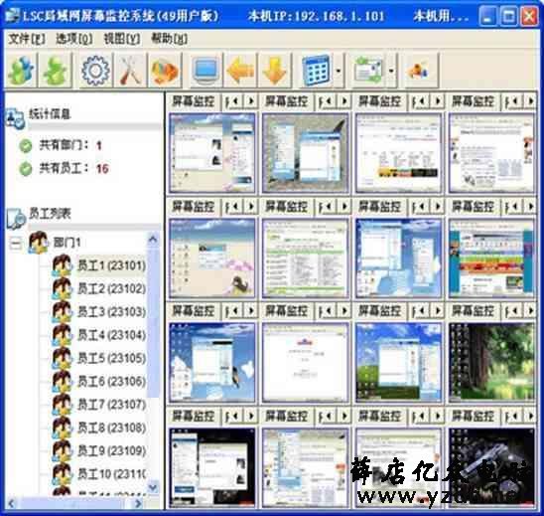
Task: Select 员工2 (23102) in the list
Action: click(x=111, y=288)
